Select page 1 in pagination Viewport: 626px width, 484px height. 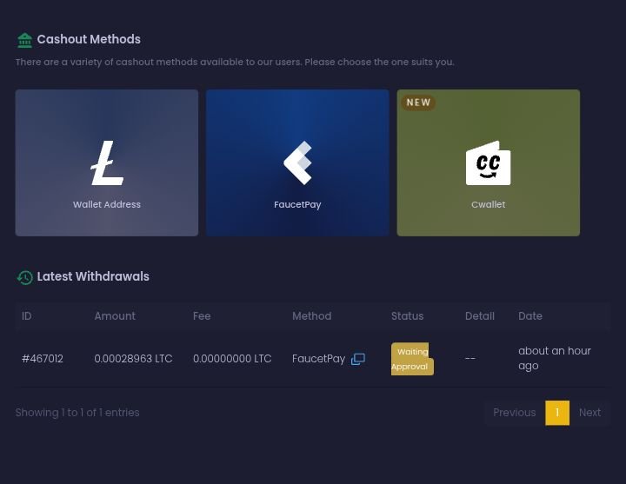(x=557, y=413)
